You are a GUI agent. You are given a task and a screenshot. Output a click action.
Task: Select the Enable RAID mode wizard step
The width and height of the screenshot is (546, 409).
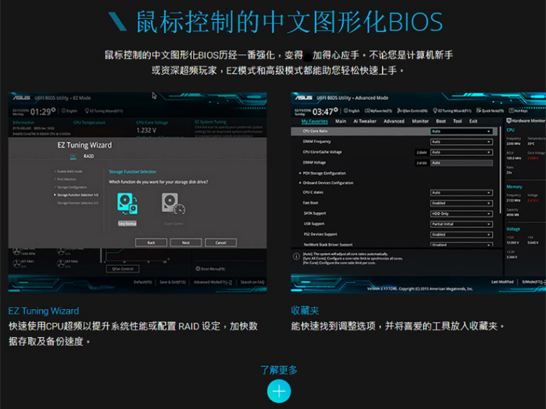(x=68, y=171)
